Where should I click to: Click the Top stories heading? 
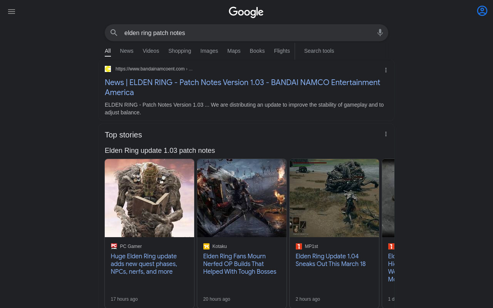pyautogui.click(x=123, y=135)
